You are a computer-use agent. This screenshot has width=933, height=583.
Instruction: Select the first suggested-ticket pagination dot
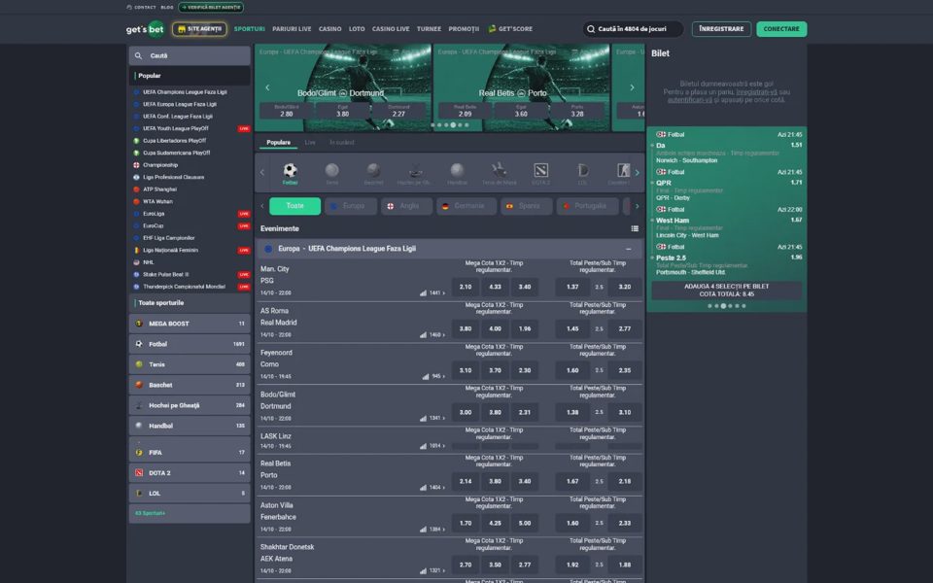pyautogui.click(x=709, y=306)
